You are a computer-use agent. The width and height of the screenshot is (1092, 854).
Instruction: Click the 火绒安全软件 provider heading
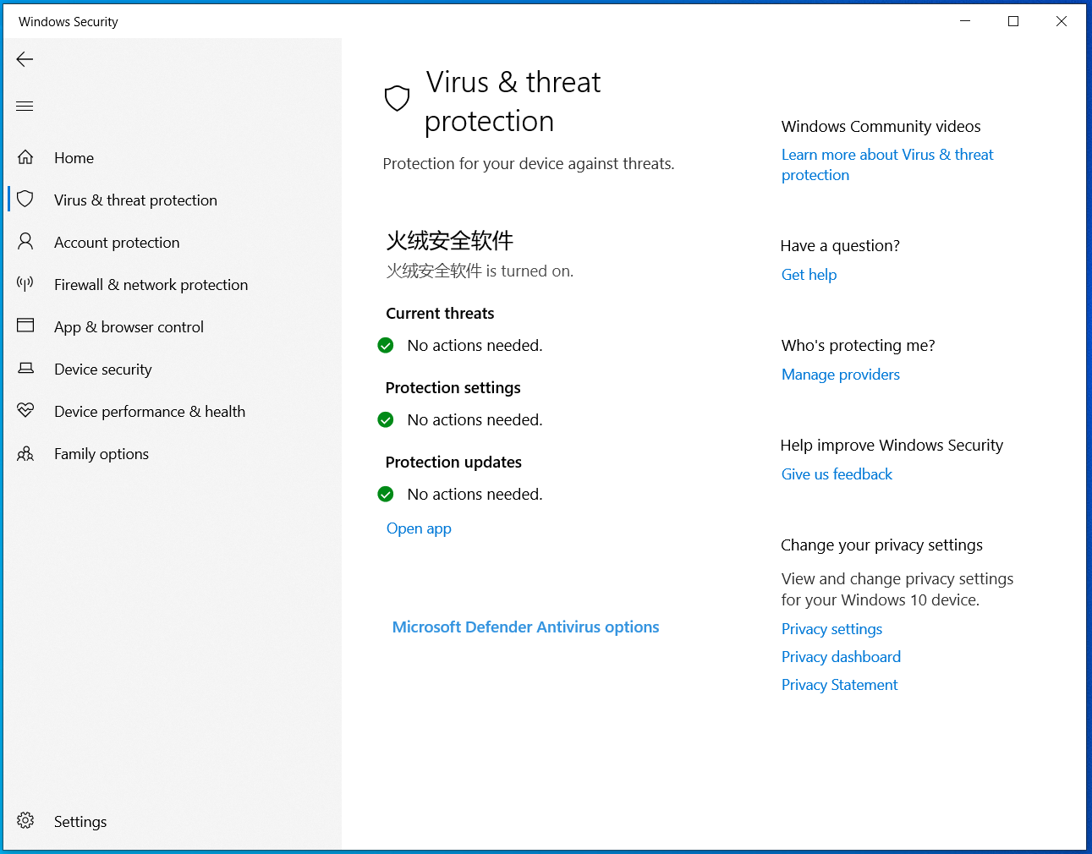pyautogui.click(x=450, y=241)
